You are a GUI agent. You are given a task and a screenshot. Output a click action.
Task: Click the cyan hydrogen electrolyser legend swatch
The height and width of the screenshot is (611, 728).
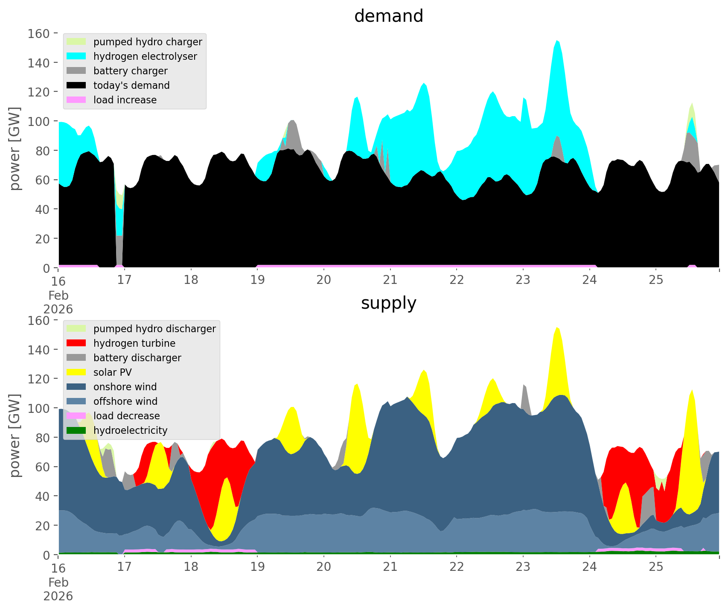tap(76, 56)
